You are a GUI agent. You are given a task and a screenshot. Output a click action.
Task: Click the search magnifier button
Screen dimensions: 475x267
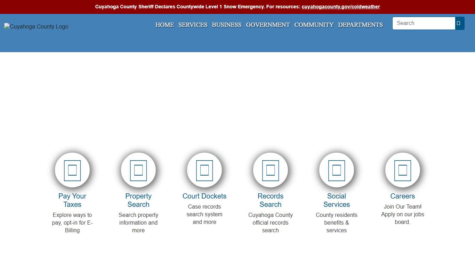[x=458, y=23]
